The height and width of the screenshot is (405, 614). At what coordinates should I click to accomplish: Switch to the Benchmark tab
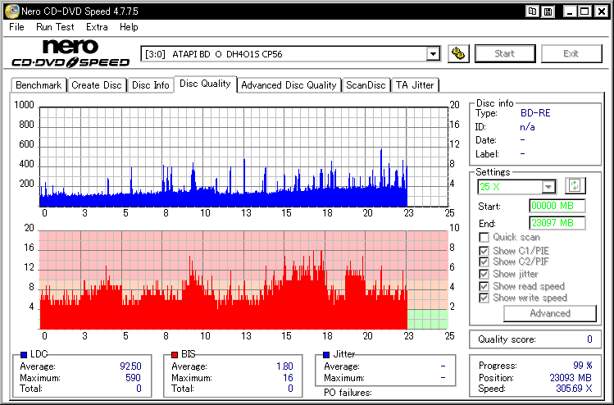point(39,85)
